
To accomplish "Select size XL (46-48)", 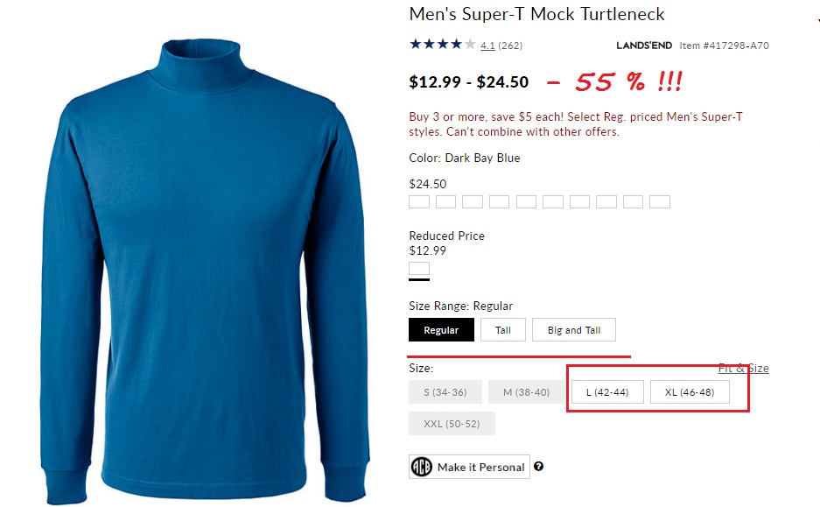I will point(689,392).
